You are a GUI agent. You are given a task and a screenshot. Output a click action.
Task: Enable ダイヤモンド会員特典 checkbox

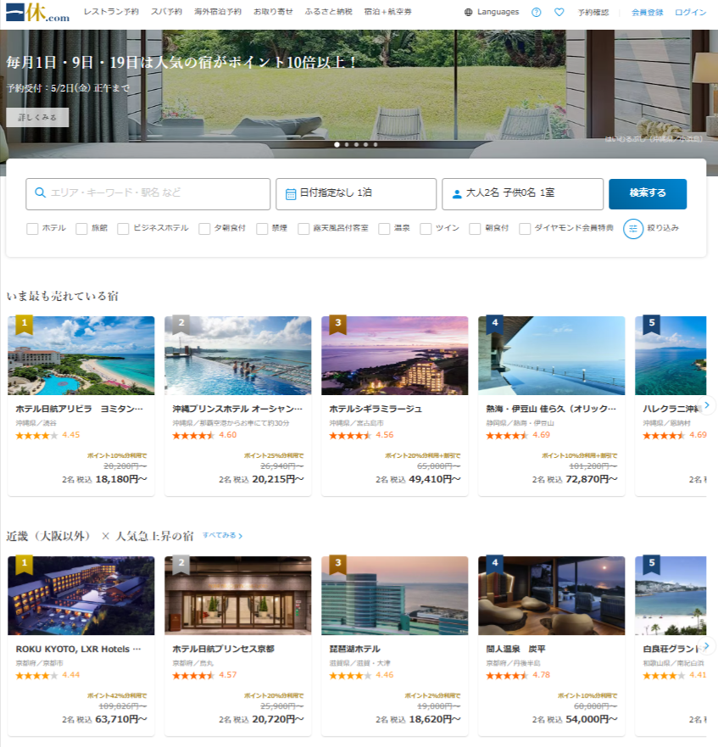click(x=525, y=229)
